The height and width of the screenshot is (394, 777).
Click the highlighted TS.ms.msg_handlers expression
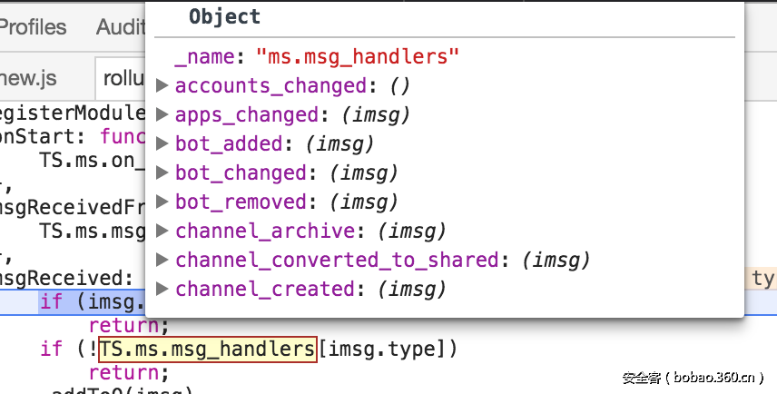click(208, 349)
